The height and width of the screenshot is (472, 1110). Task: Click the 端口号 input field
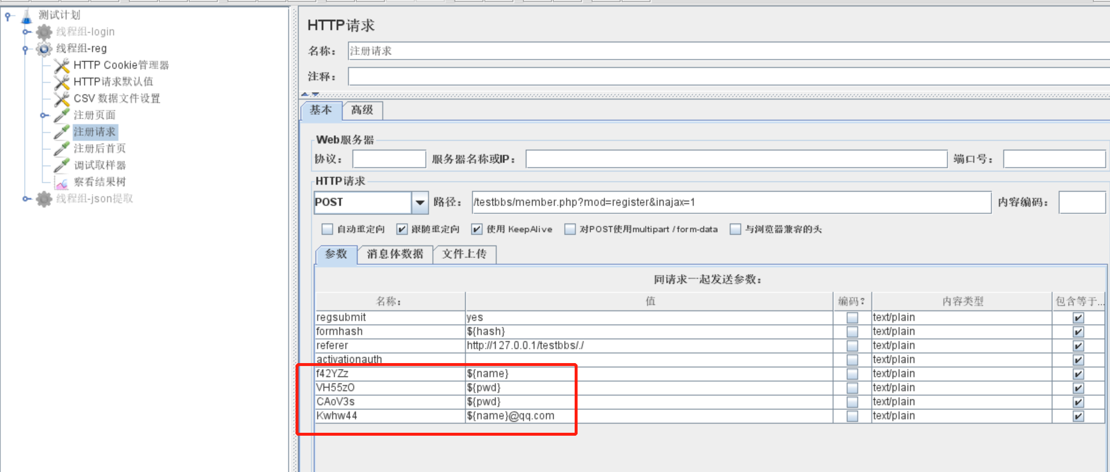click(1054, 159)
